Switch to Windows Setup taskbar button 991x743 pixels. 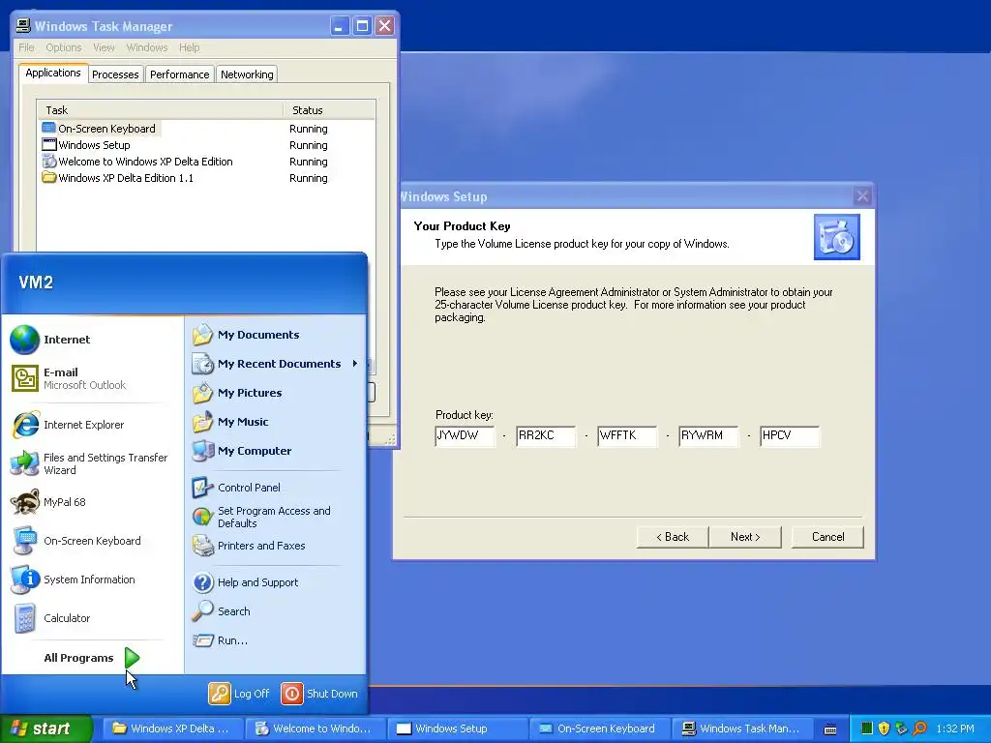point(457,728)
